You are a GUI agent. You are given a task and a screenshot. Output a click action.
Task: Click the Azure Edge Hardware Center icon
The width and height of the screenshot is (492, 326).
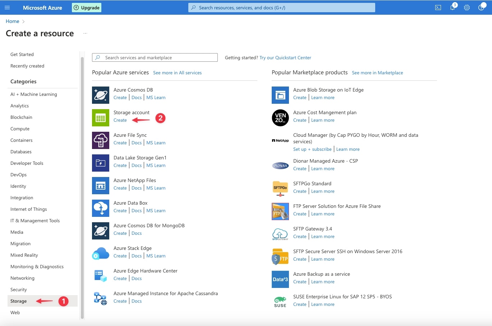point(101,276)
